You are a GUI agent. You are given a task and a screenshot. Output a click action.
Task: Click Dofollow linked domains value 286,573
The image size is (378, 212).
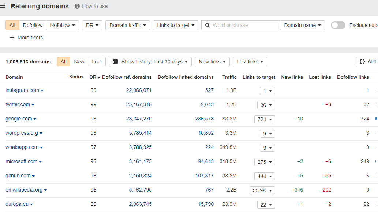[205, 119]
